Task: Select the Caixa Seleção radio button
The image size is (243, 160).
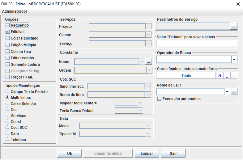Action: pos(8,104)
